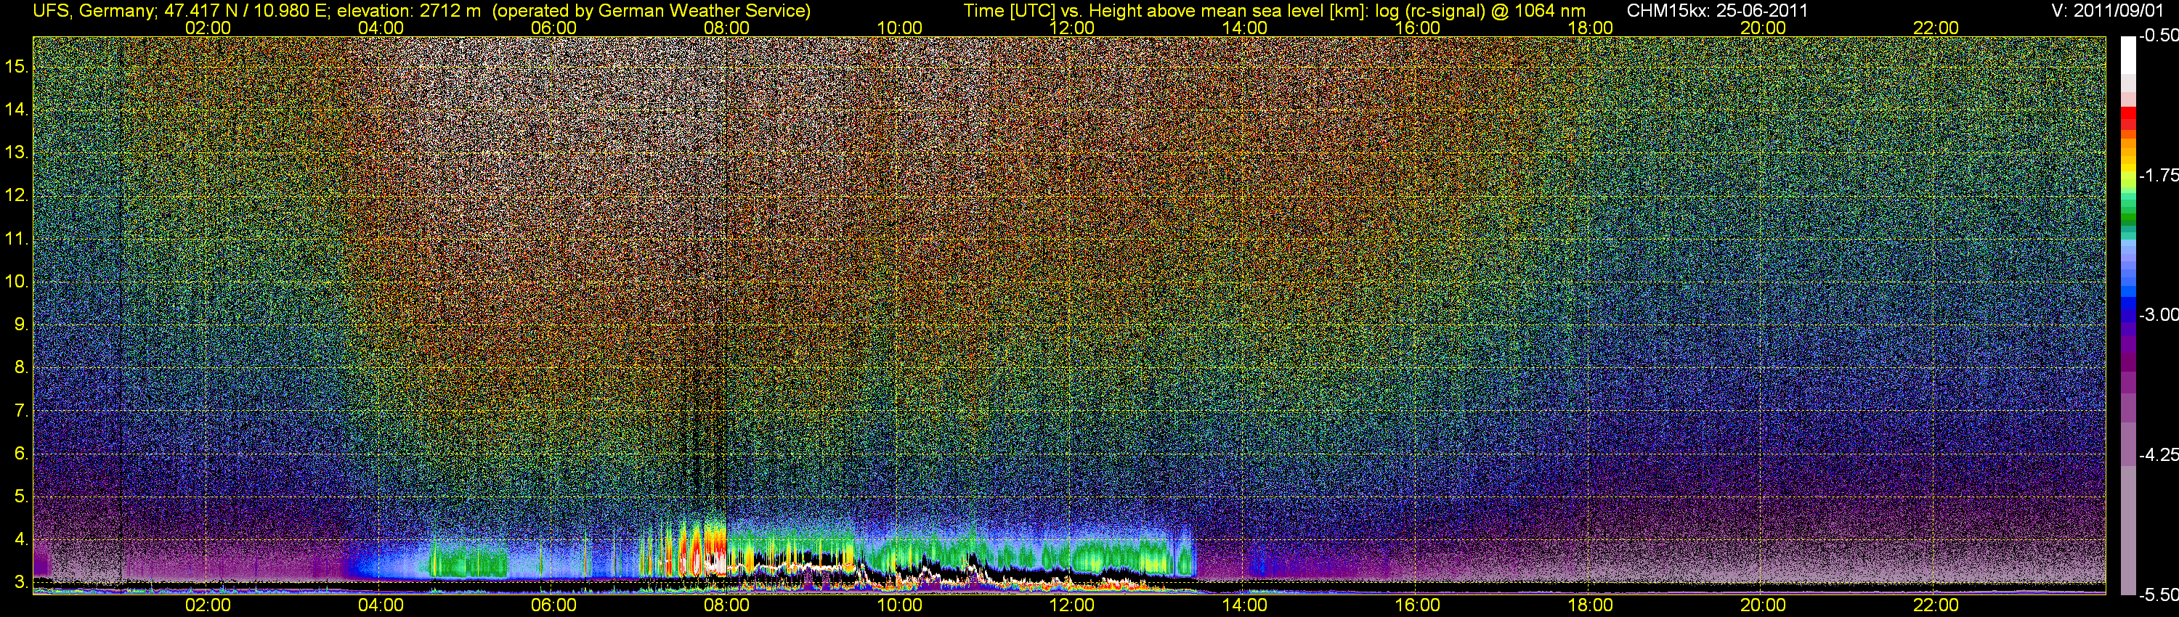Click the 14:00 label on the top time axis

tap(1244, 28)
